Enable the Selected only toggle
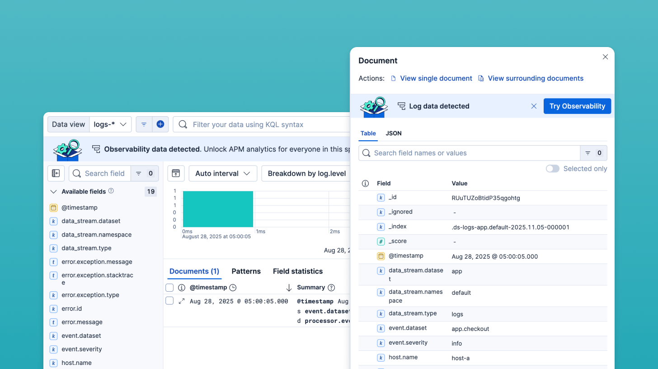The width and height of the screenshot is (658, 369). coord(552,168)
